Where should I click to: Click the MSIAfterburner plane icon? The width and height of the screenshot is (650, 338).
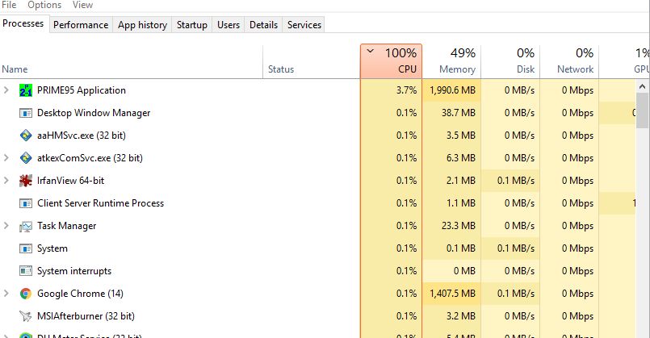pyautogui.click(x=26, y=316)
